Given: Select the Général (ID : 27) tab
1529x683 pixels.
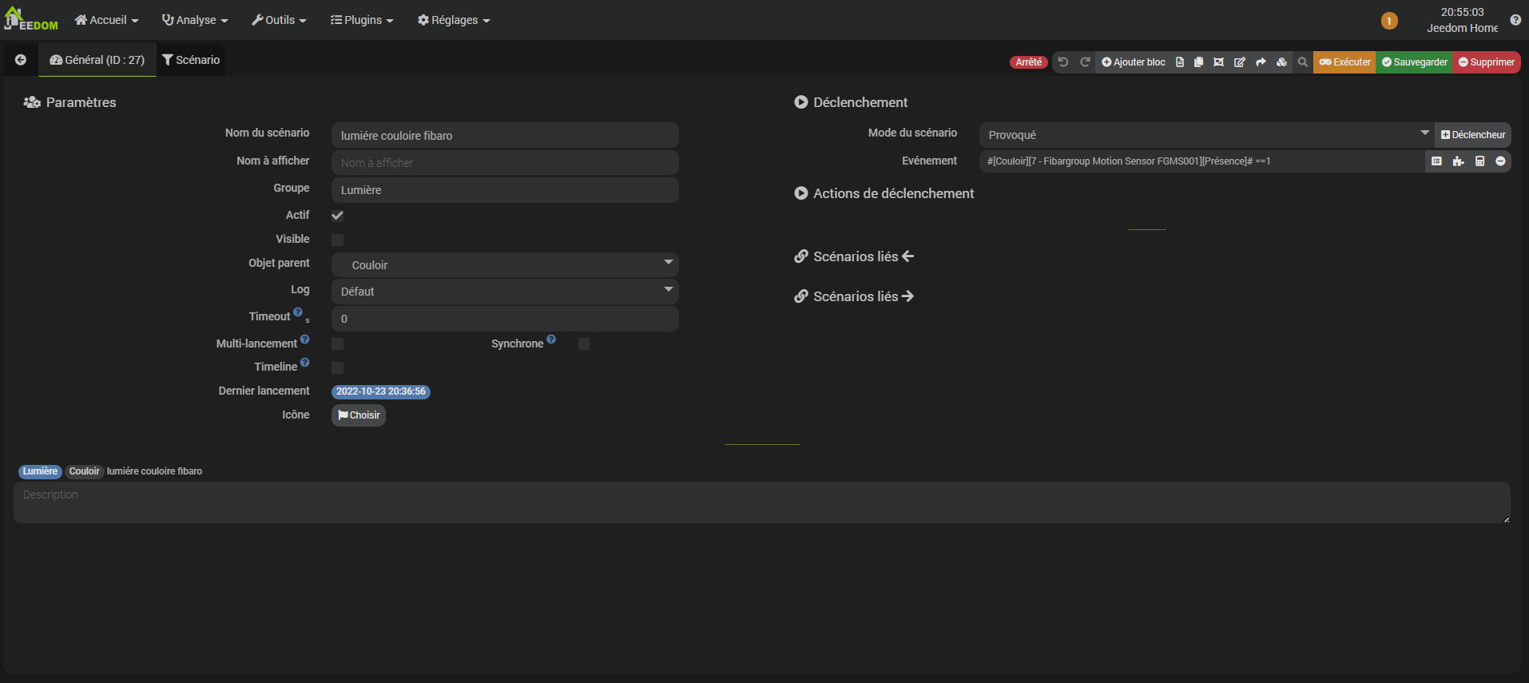Looking at the screenshot, I should 97,60.
